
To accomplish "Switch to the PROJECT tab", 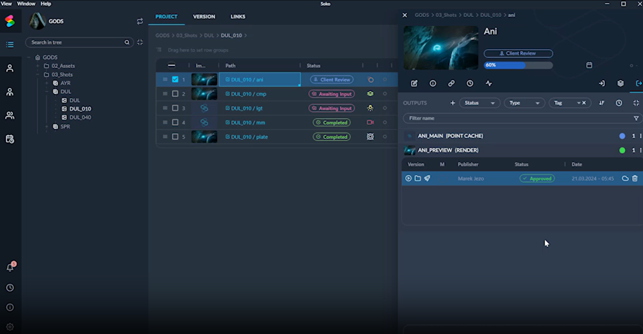I will 166,17.
